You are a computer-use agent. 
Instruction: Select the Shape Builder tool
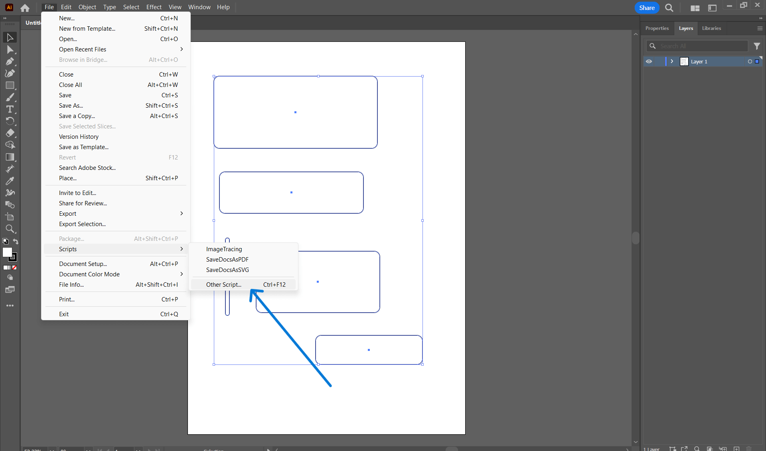pos(10,145)
